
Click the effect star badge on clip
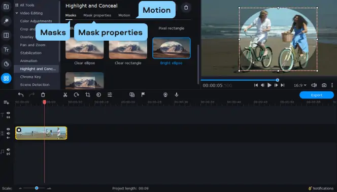pyautogui.click(x=19, y=130)
